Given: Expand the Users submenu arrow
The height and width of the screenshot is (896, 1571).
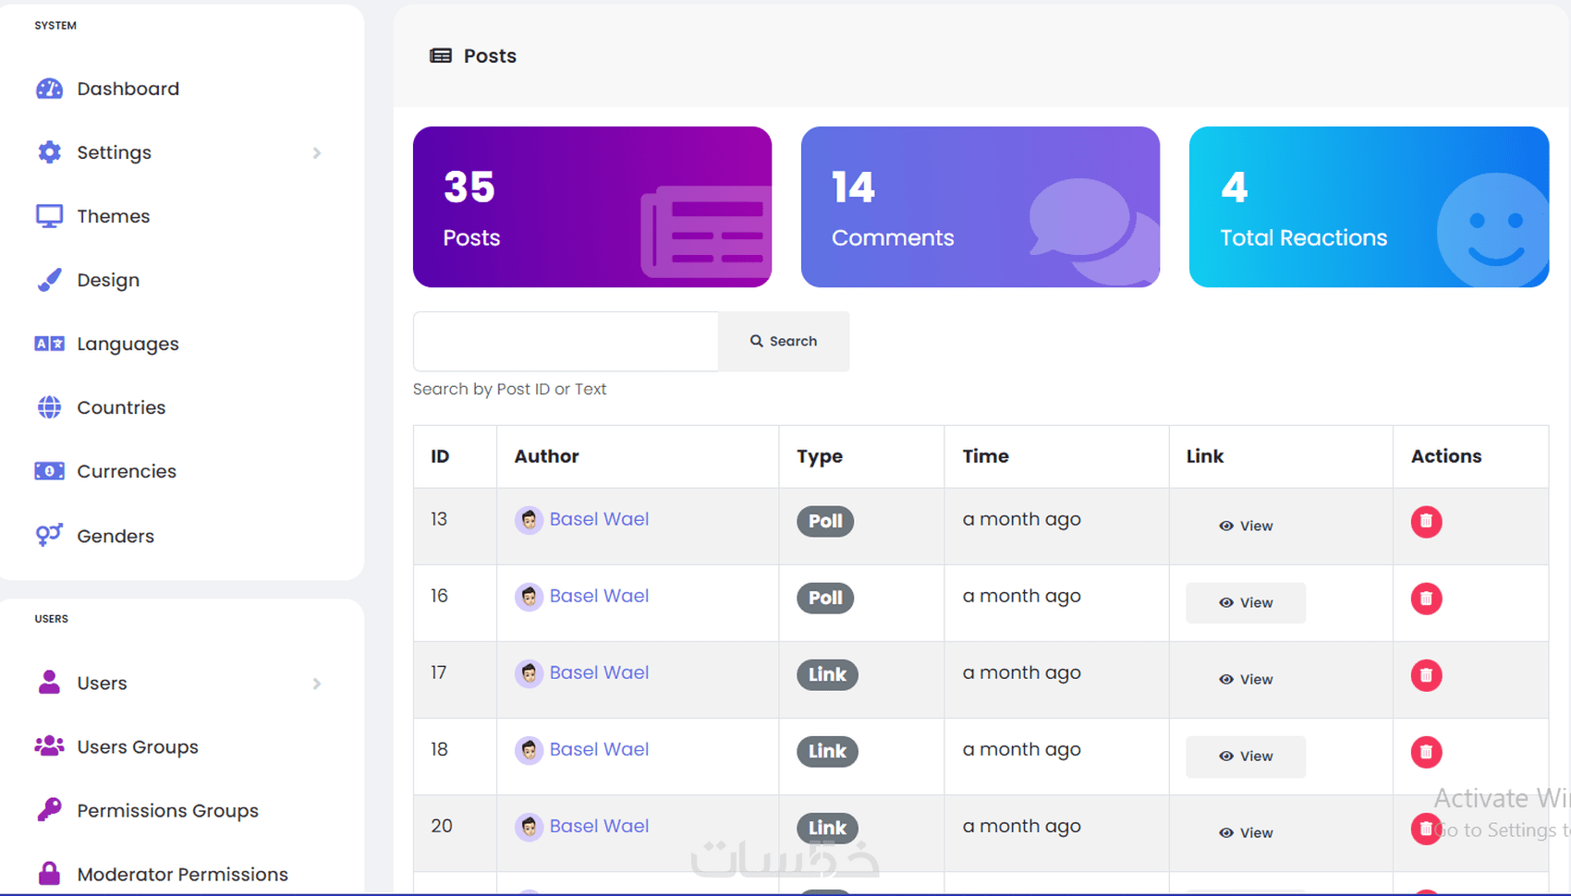Looking at the screenshot, I should [x=317, y=684].
